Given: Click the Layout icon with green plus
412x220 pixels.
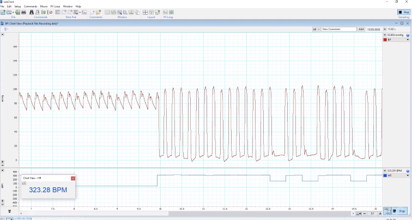Looking at the screenshot, I should pyautogui.click(x=157, y=12).
